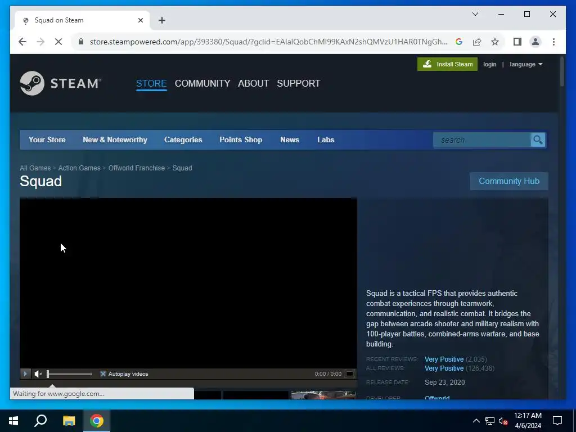Open Chrome profile avatar

[x=535, y=42]
